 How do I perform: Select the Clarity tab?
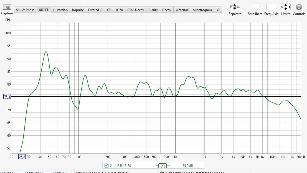153,10
